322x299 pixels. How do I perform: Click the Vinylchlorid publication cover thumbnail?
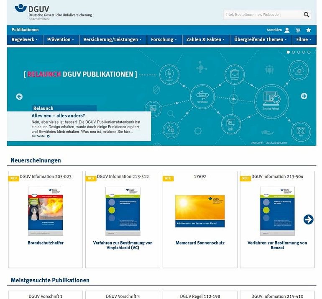click(123, 211)
